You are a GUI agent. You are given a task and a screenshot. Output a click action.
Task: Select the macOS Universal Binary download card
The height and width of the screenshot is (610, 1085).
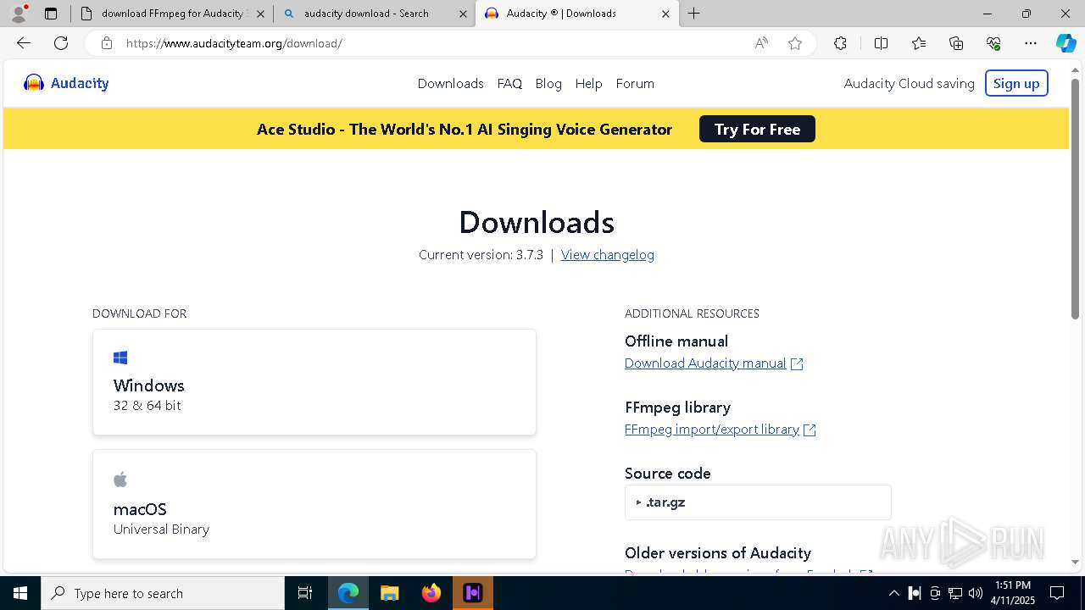(x=314, y=504)
